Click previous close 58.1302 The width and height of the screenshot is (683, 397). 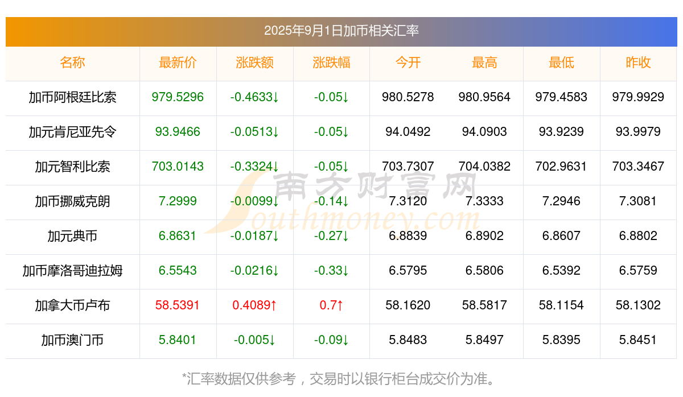tap(638, 305)
